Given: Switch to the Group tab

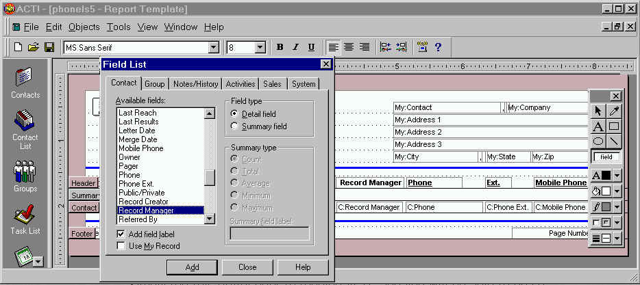Looking at the screenshot, I should click(x=155, y=84).
